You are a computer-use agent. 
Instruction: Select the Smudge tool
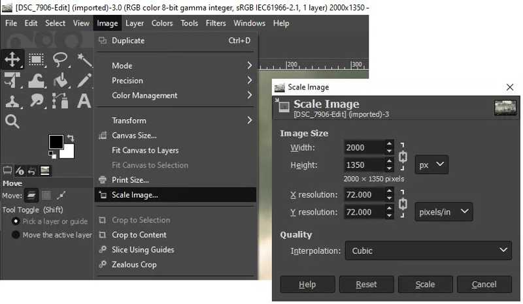coord(37,101)
